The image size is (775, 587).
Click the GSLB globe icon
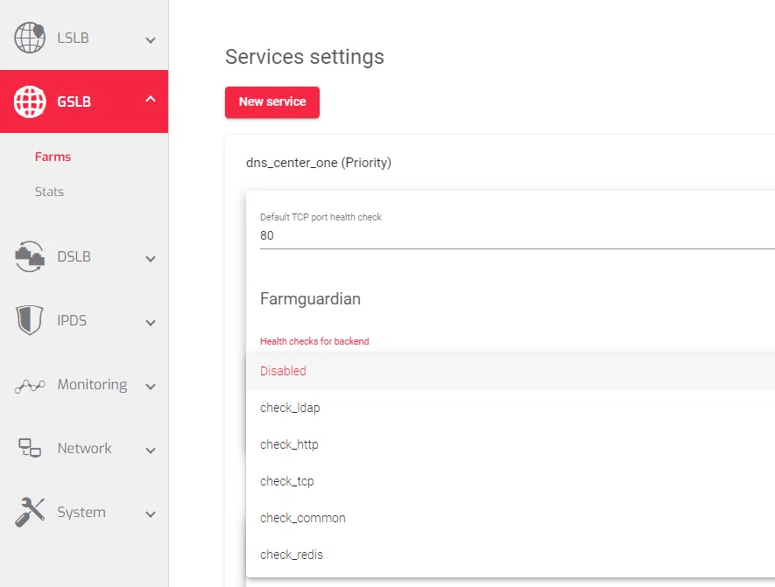point(30,101)
